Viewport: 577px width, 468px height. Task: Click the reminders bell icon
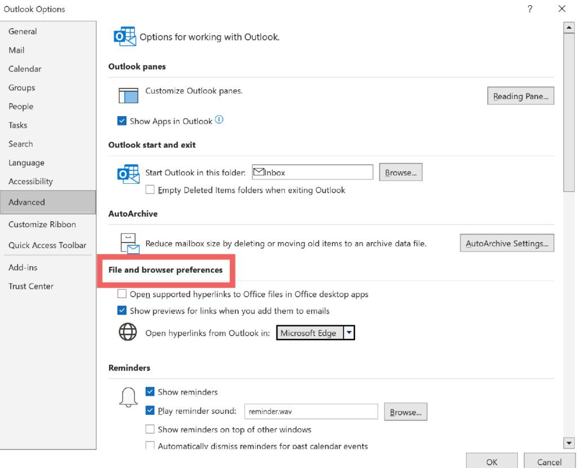128,397
